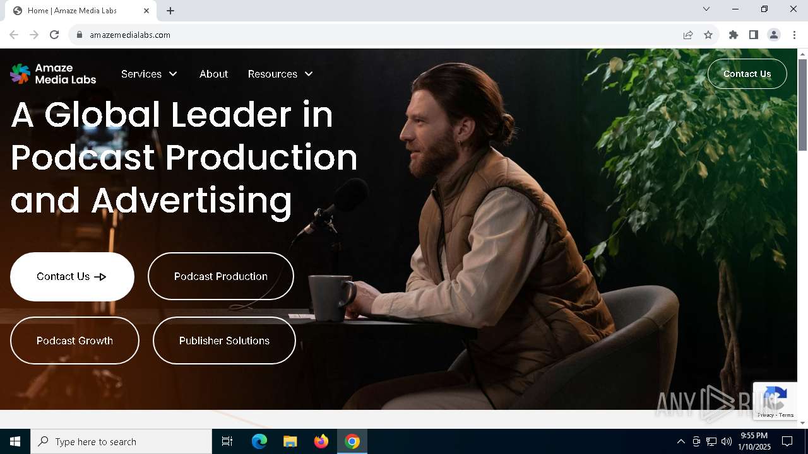Open Task View on taskbar

(227, 441)
